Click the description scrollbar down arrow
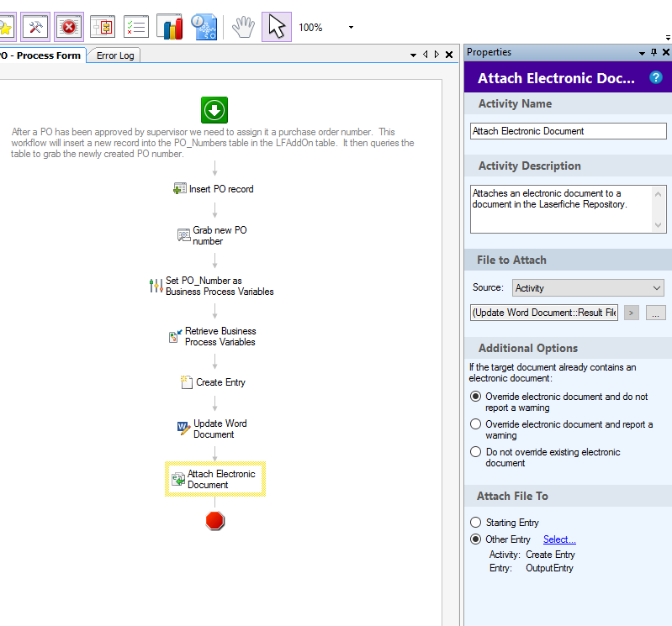672x626 pixels. [x=658, y=225]
